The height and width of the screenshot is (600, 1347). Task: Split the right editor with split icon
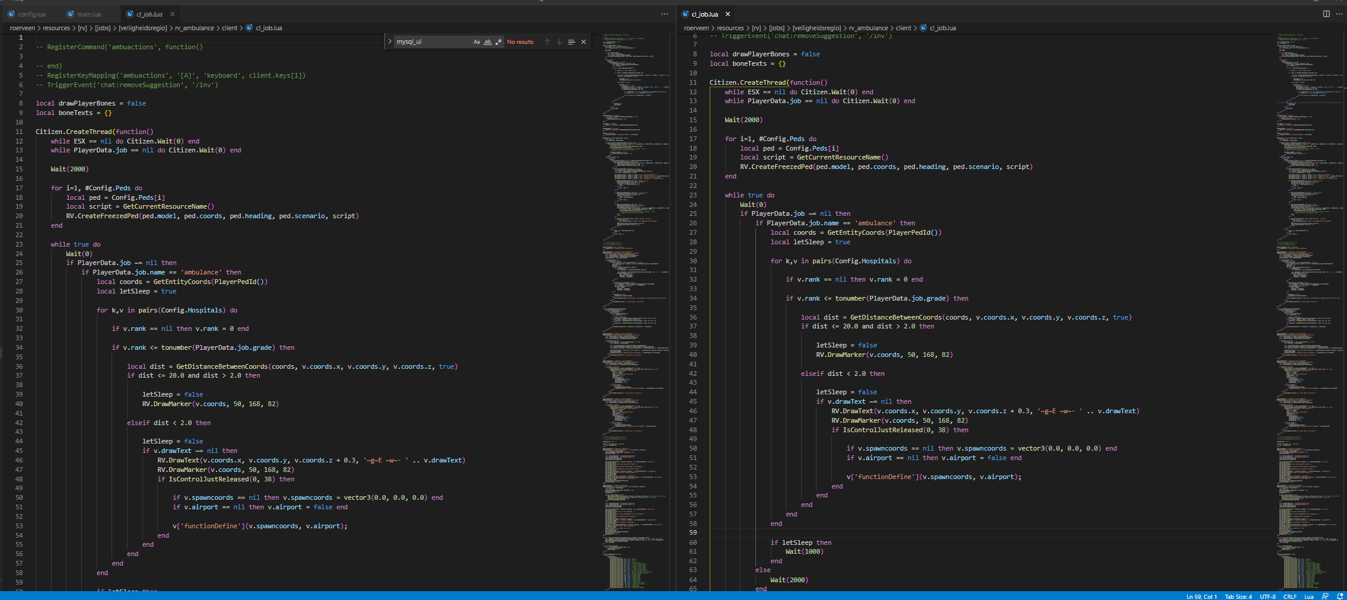(1326, 14)
